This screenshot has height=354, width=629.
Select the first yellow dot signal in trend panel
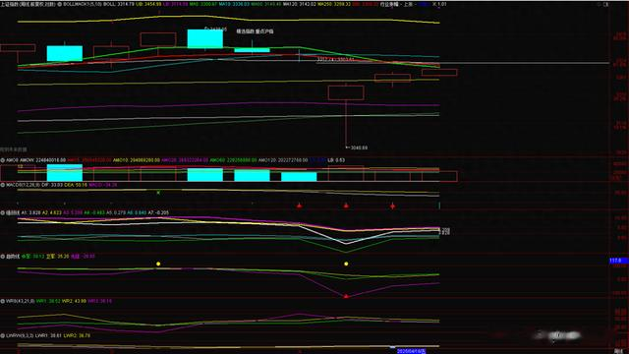point(158,264)
